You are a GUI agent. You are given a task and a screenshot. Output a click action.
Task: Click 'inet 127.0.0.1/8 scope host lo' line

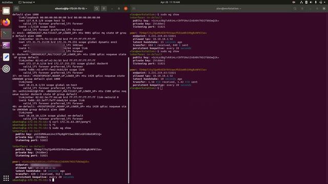pyautogui.click(x=42, y=20)
